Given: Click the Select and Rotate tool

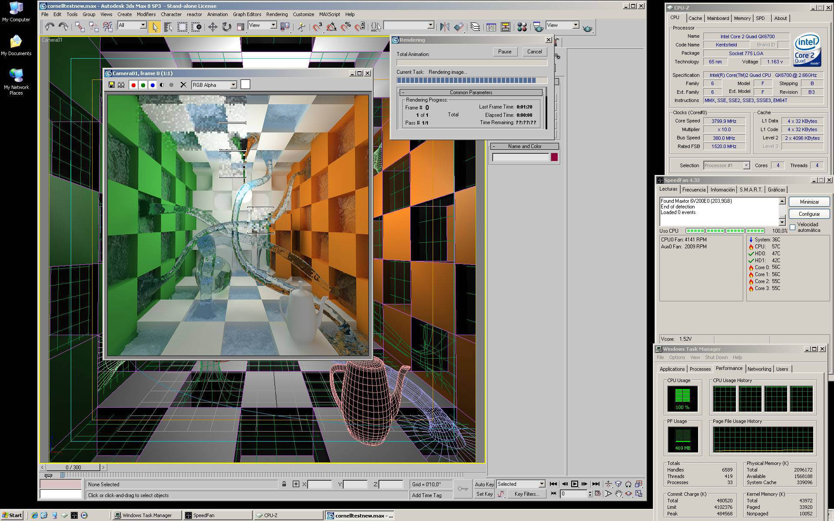Looking at the screenshot, I should [x=226, y=27].
